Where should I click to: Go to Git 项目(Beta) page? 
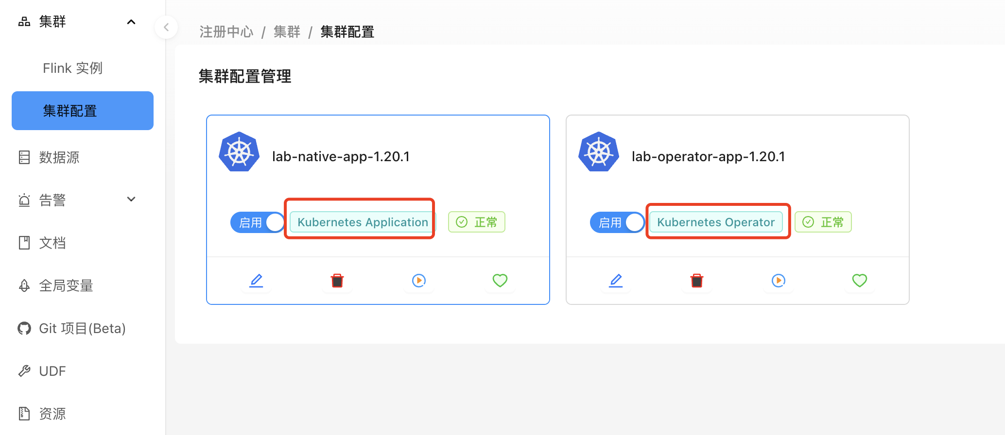pos(82,329)
